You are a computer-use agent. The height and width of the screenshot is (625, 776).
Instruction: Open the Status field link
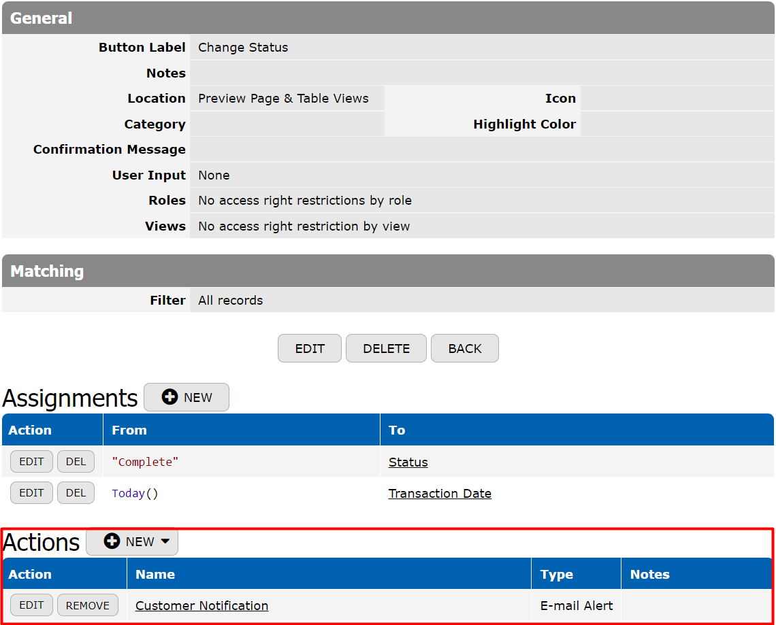click(x=408, y=462)
